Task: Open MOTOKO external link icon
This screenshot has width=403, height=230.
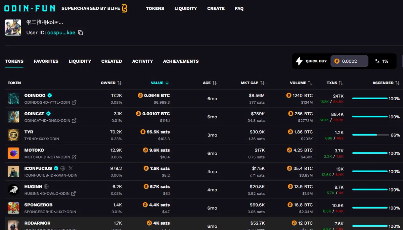Action: tap(74, 157)
